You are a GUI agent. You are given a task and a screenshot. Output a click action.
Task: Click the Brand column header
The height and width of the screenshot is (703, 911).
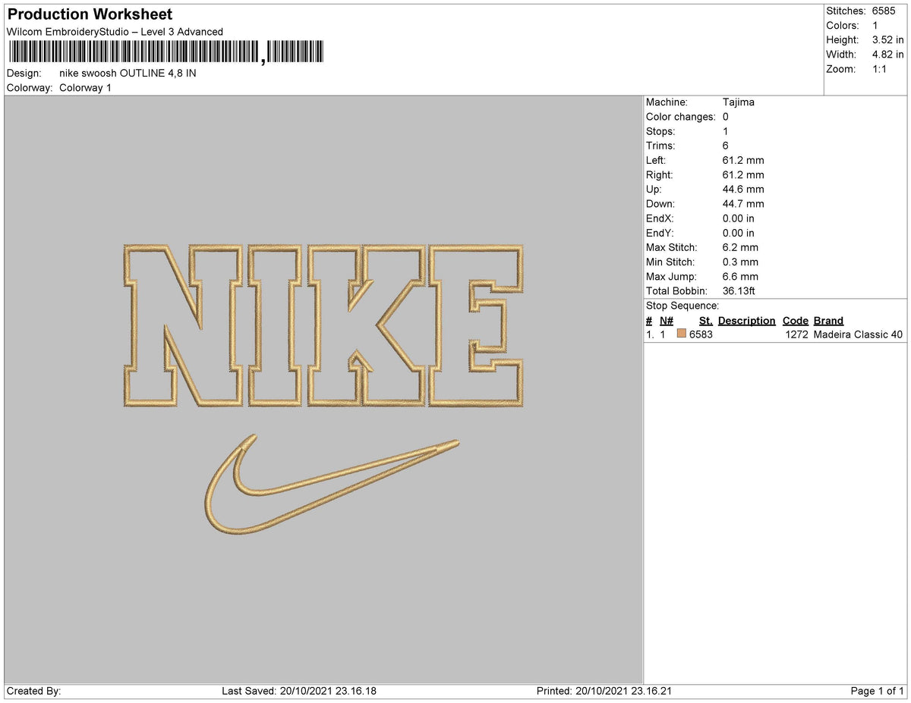click(828, 321)
